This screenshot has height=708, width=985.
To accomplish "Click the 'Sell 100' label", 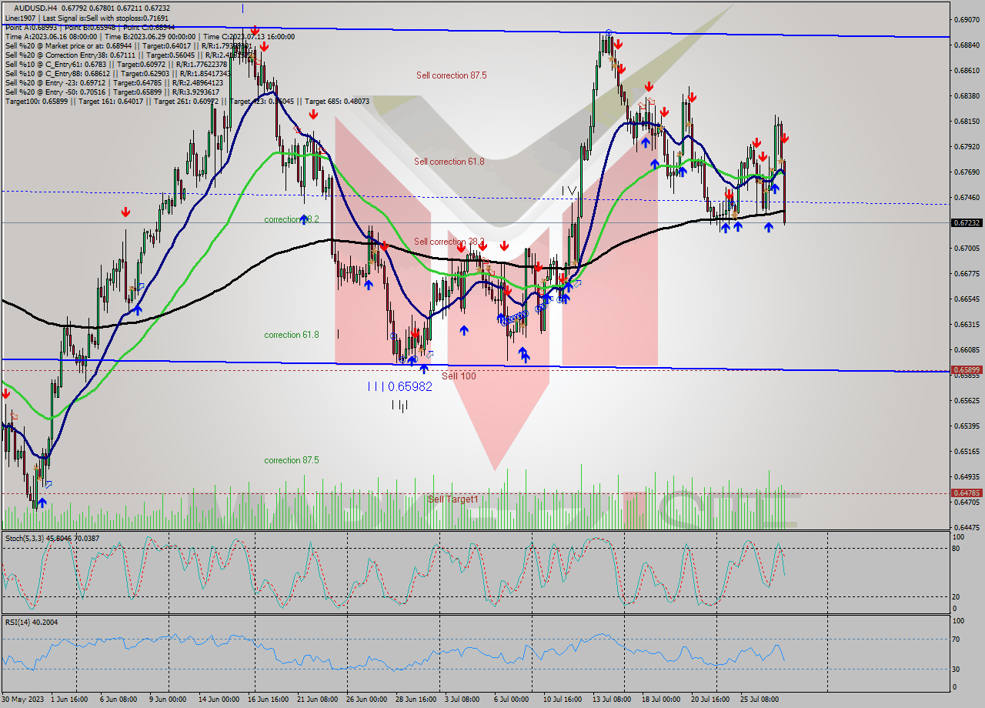I will tap(459, 376).
